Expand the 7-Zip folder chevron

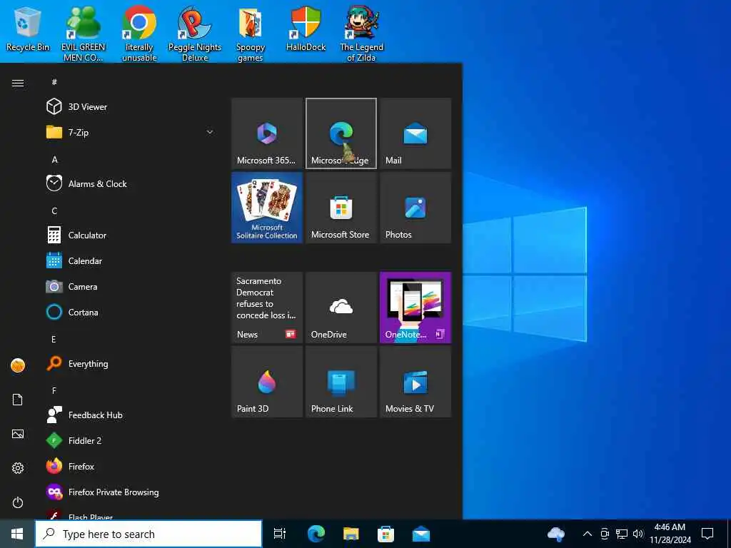(x=210, y=132)
